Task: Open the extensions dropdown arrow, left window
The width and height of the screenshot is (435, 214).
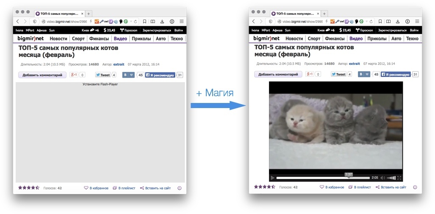Action: [130, 21]
